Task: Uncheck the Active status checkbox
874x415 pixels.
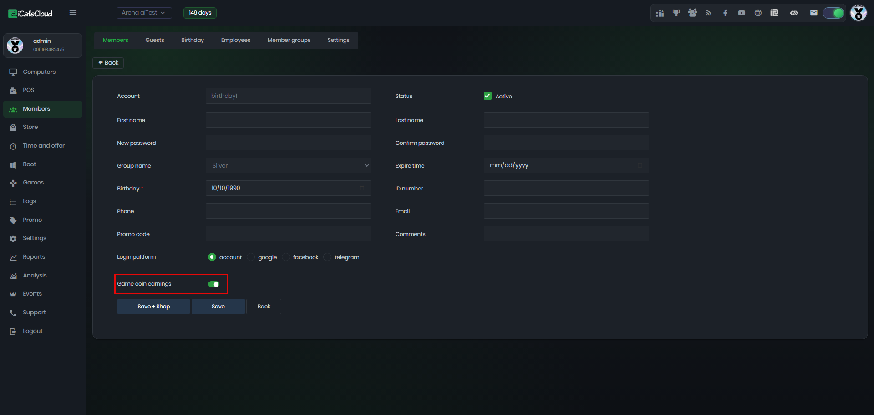Action: pyautogui.click(x=488, y=96)
